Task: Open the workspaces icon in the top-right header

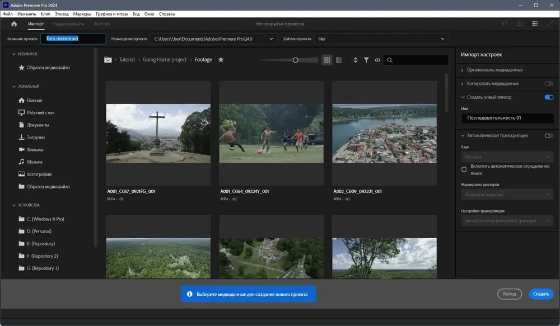Action: click(x=535, y=24)
